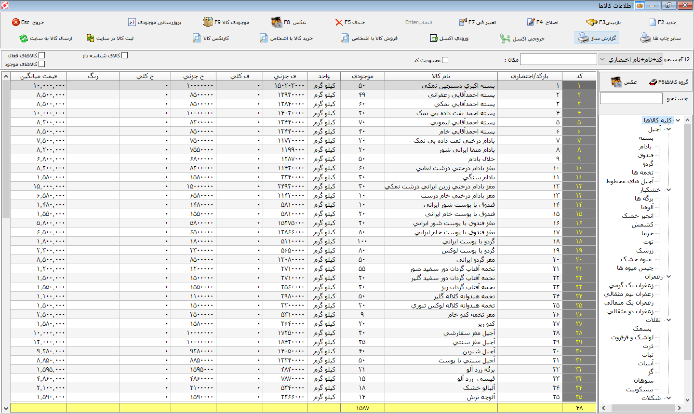Select row آجيل شيرين
Screen dimensions: 694x414
coord(303,351)
